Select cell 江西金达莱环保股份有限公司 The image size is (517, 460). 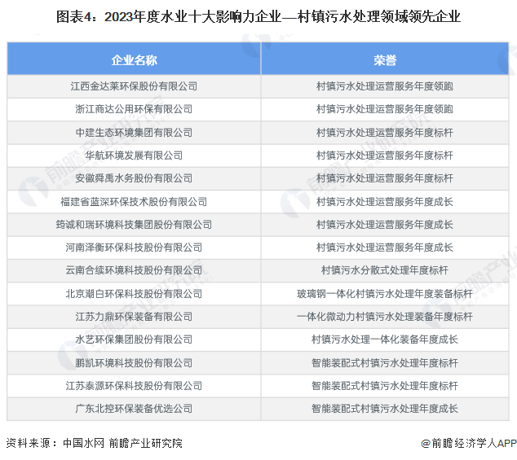click(x=134, y=86)
